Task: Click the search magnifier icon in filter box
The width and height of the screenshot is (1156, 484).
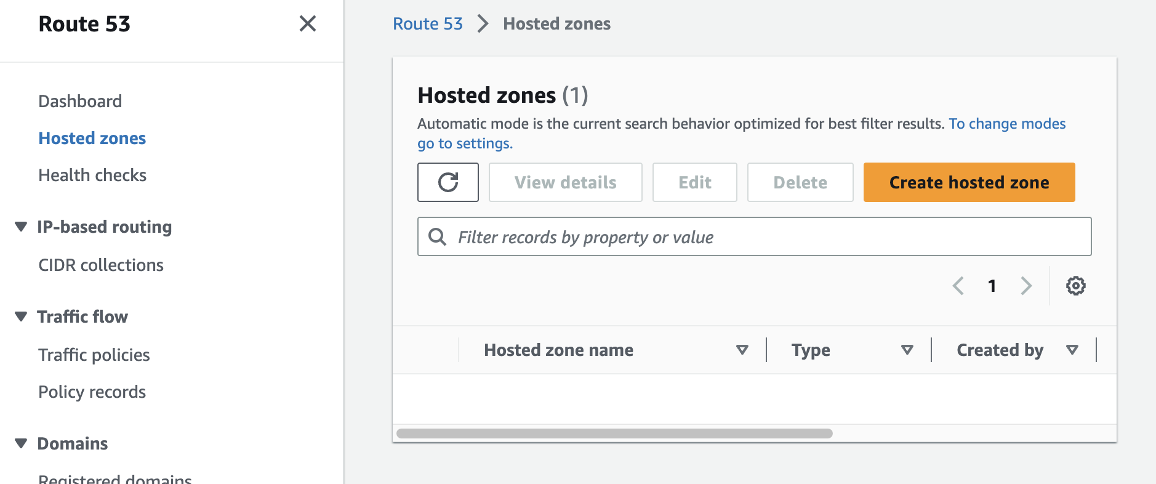Action: click(437, 236)
